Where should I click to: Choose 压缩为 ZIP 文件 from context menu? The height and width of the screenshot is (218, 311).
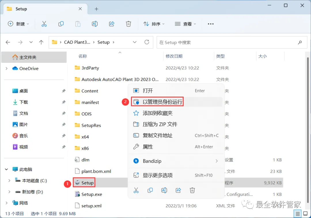coord(176,124)
